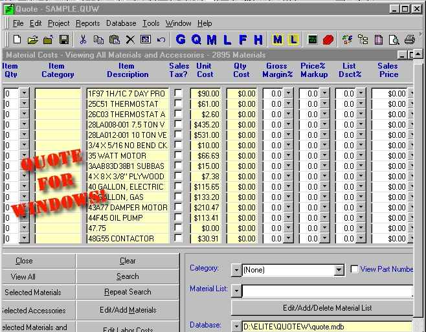Check Sales Tax box for 44F45 OIL PUMP
Viewport: 426px width, 332px height.
178,218
